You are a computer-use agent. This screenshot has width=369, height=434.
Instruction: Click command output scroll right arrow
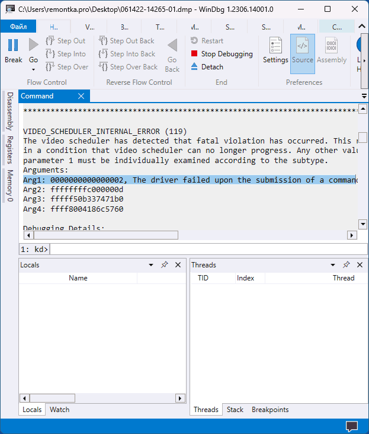pos(352,235)
